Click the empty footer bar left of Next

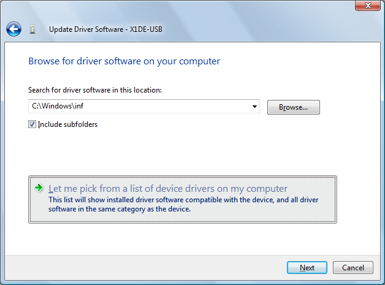tap(145, 268)
